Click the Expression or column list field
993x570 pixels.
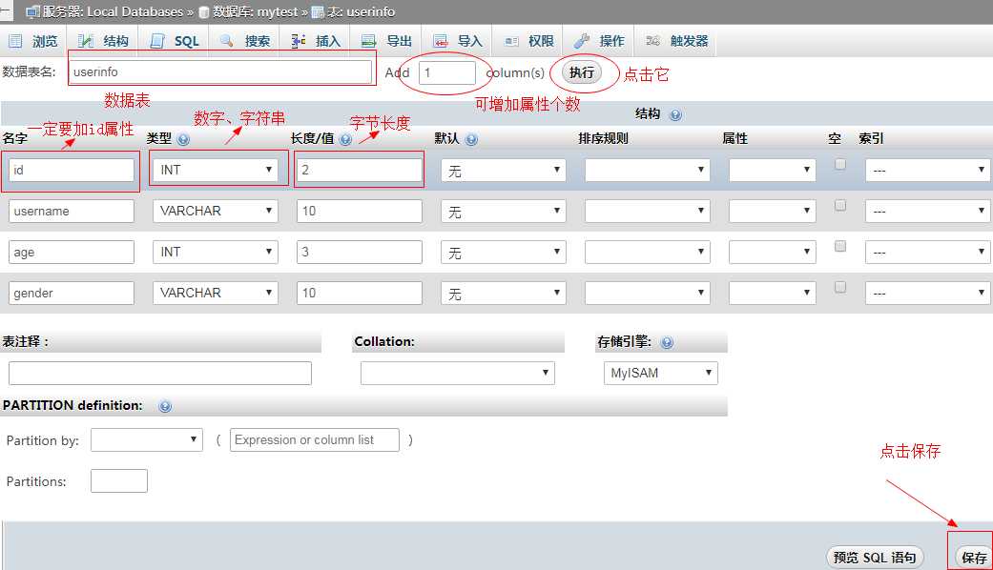[x=314, y=439]
